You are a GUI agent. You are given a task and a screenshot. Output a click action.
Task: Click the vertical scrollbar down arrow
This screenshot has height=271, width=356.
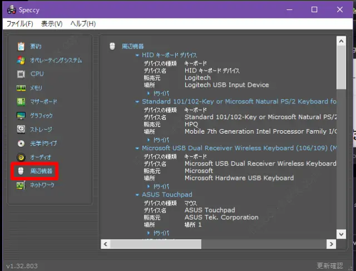341,234
